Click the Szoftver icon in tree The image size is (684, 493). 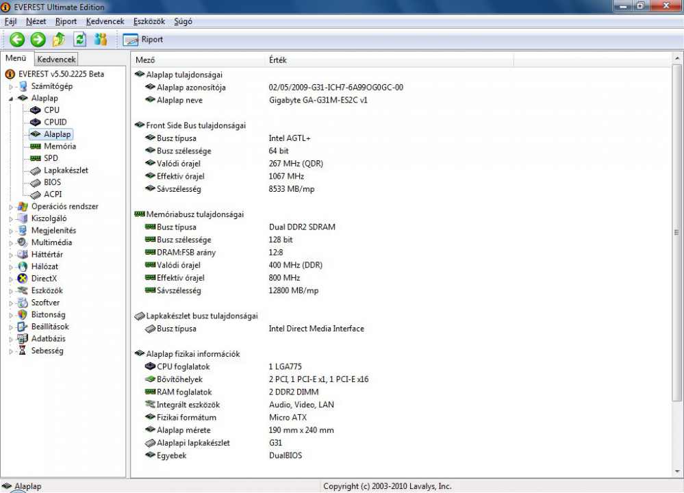pos(23,303)
